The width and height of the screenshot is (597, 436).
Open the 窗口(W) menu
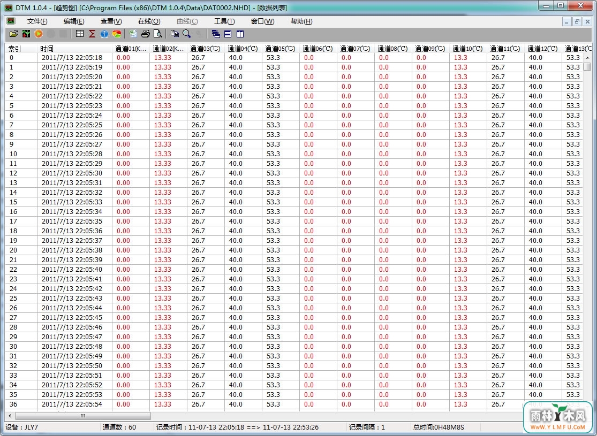pyautogui.click(x=262, y=21)
